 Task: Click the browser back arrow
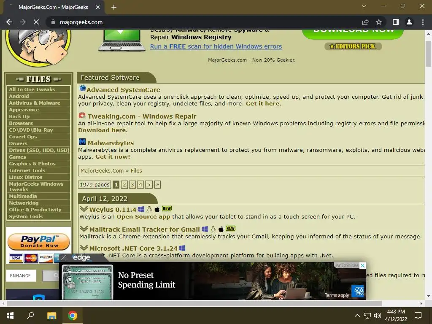pyautogui.click(x=9, y=22)
